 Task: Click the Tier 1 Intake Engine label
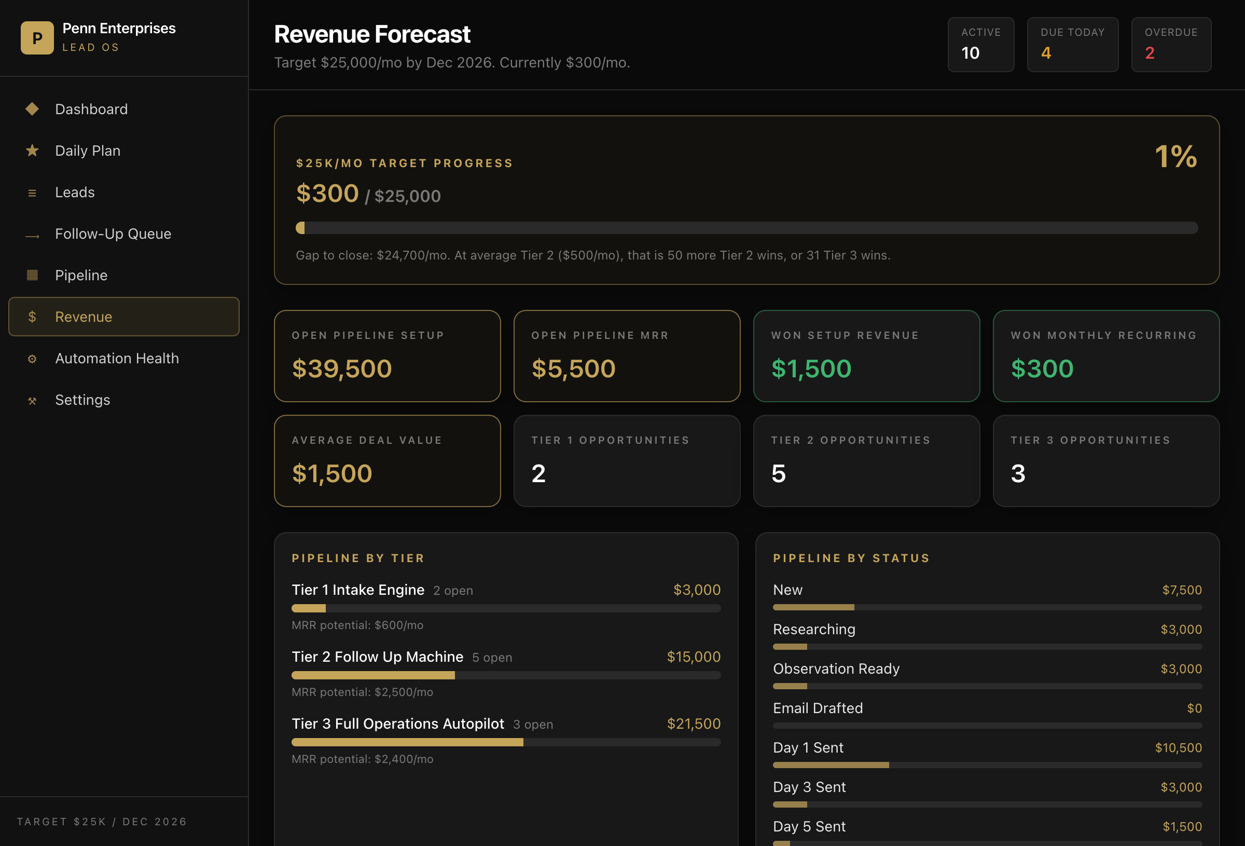click(x=358, y=590)
